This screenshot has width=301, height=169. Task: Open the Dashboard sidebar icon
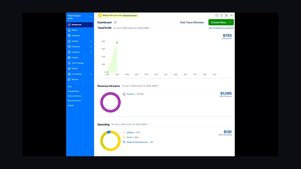69,25
